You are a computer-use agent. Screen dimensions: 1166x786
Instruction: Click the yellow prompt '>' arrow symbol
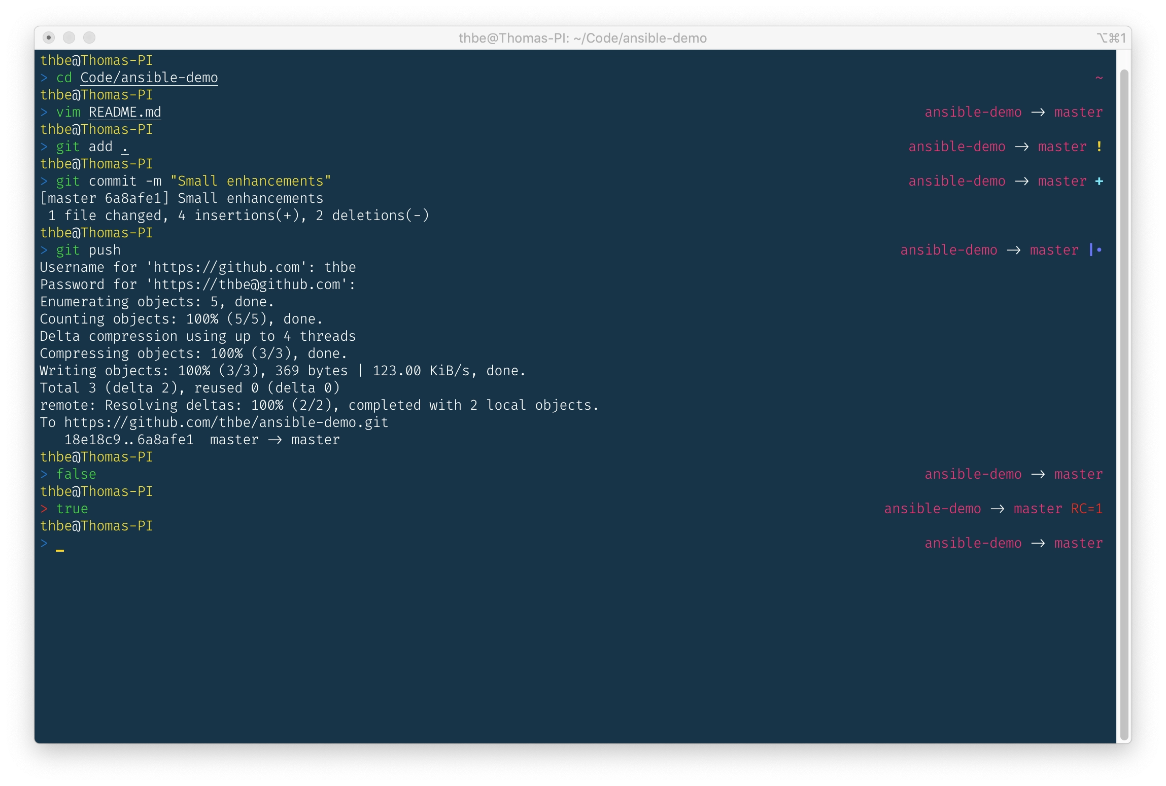[x=45, y=543]
